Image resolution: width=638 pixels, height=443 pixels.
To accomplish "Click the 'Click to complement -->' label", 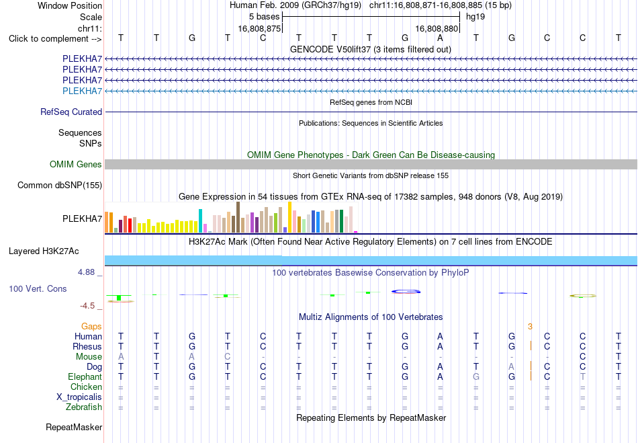I will [55, 39].
